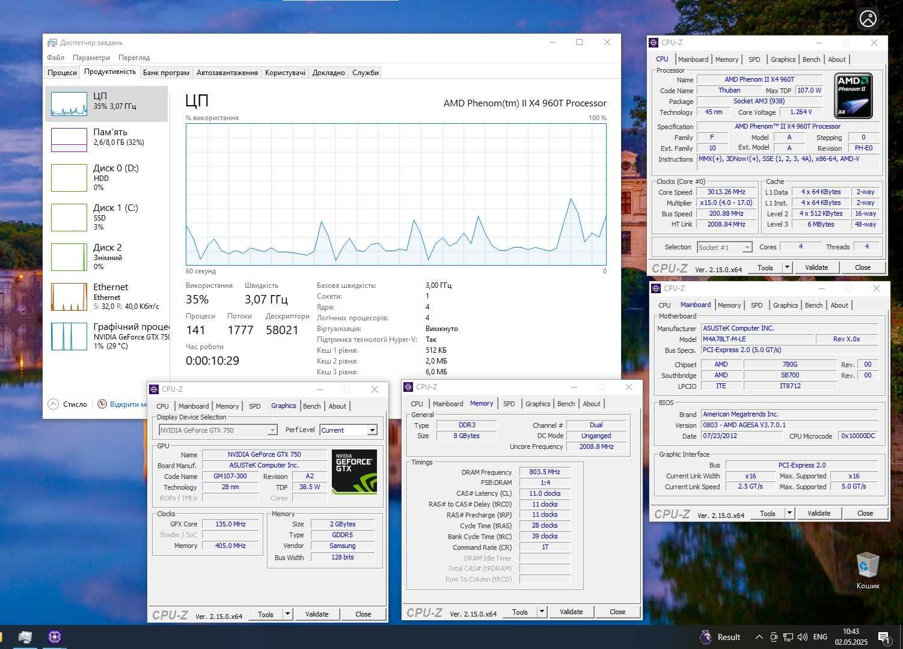Select the Ethernet performance entry

pos(106,297)
